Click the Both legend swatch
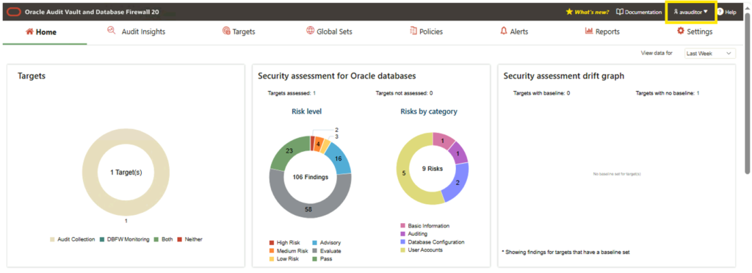This screenshot has height=273, width=752. pos(156,239)
